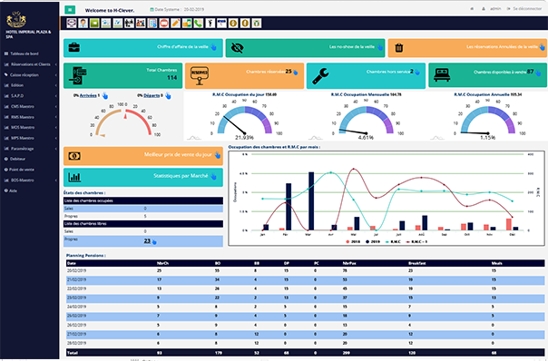Click the trash icon on Réservations Annulées card
Viewport: 548px width, 361px height.
pyautogui.click(x=399, y=48)
